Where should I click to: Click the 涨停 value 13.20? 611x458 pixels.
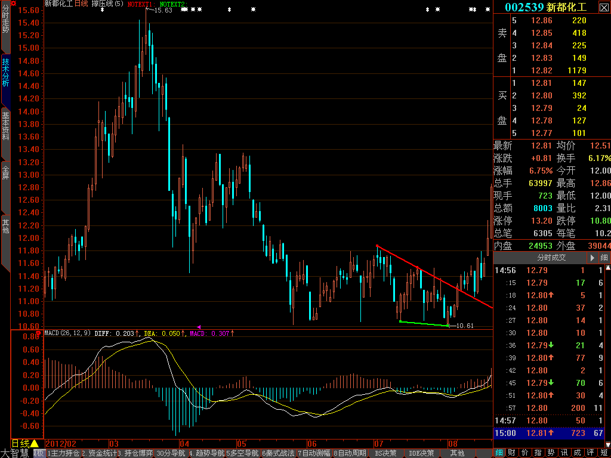[x=542, y=221]
